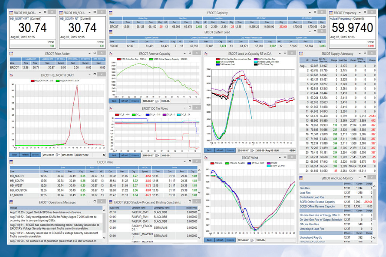Screen dimensions: 386x257
Task: Maximize the ERCOT Reserve Capacity panel
Action: pos(190,53)
